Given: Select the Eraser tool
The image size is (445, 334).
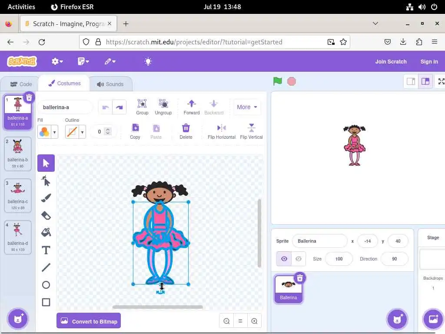Looking at the screenshot, I should [x=46, y=215].
